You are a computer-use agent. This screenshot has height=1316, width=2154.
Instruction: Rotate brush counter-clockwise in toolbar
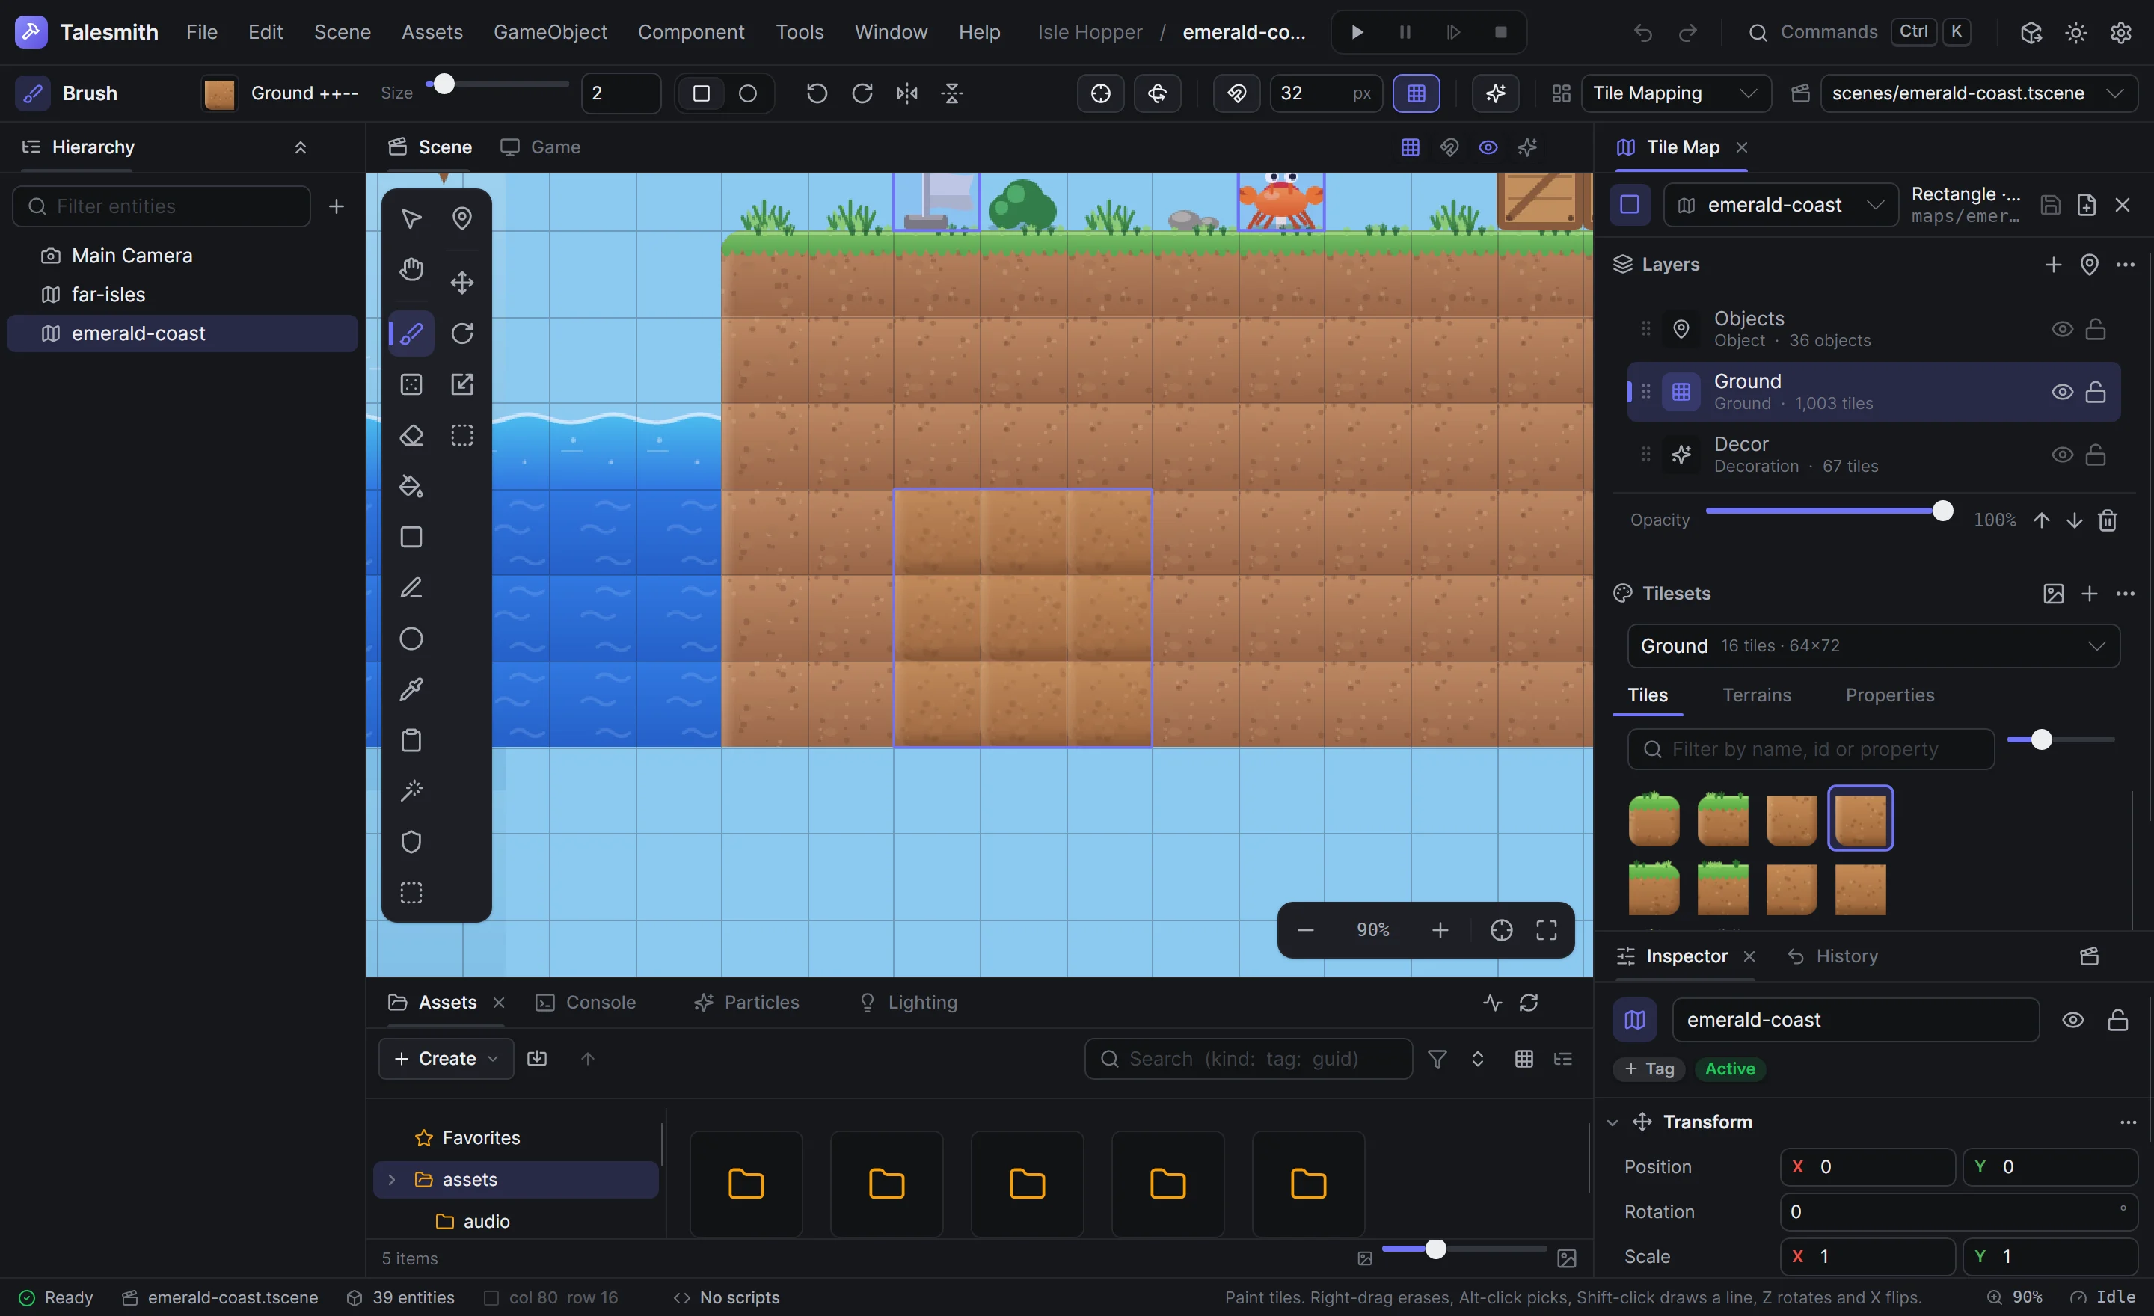[x=817, y=93]
